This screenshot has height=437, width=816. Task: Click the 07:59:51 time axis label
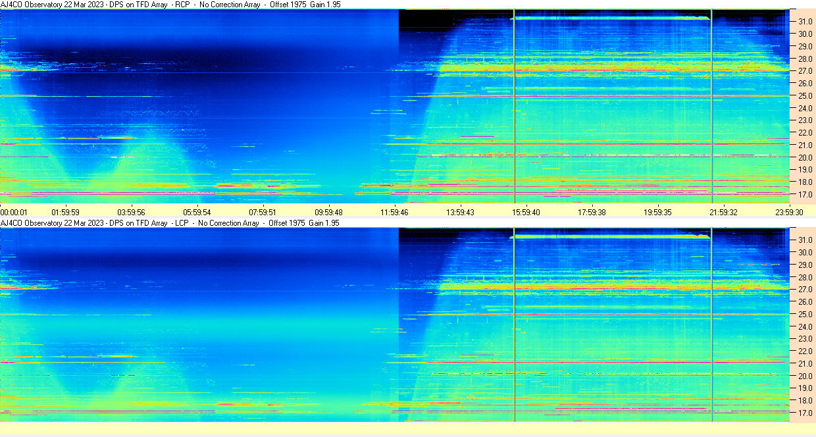pyautogui.click(x=263, y=212)
